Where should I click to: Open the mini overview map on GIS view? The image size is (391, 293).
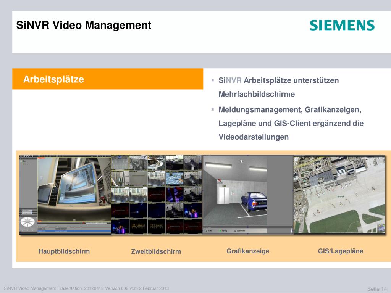381,228
